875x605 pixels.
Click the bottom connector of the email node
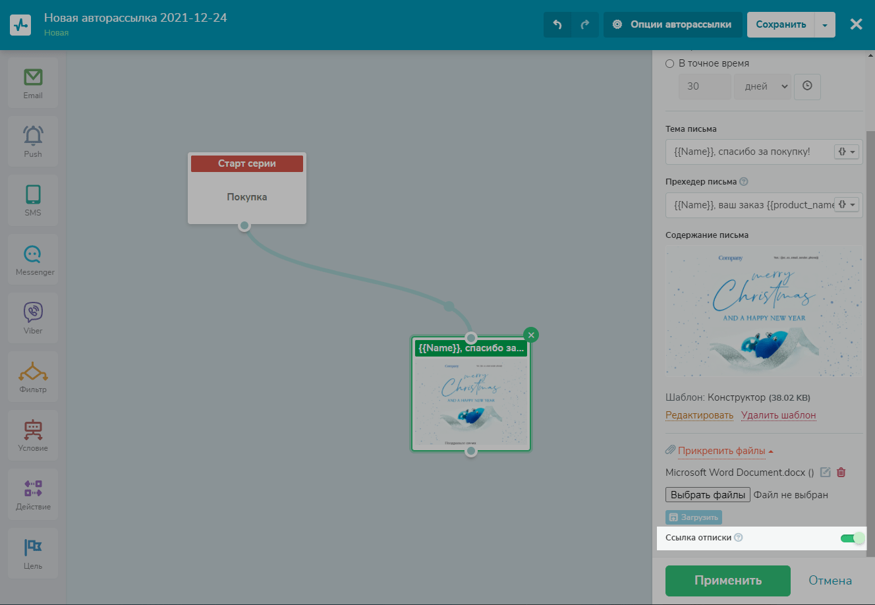pyautogui.click(x=470, y=451)
